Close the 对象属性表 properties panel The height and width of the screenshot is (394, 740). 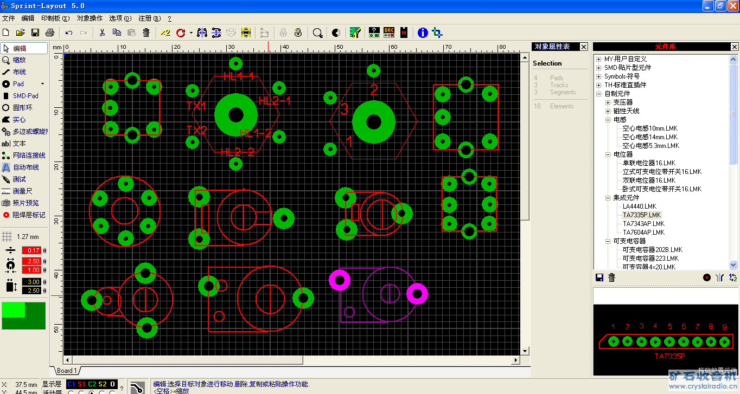584,47
